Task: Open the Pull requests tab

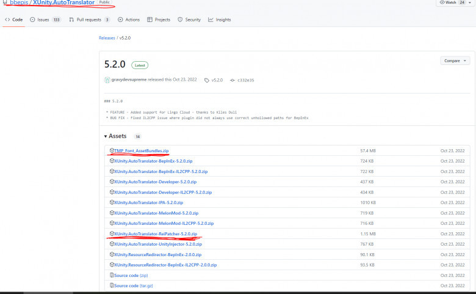Action: tap(88, 20)
